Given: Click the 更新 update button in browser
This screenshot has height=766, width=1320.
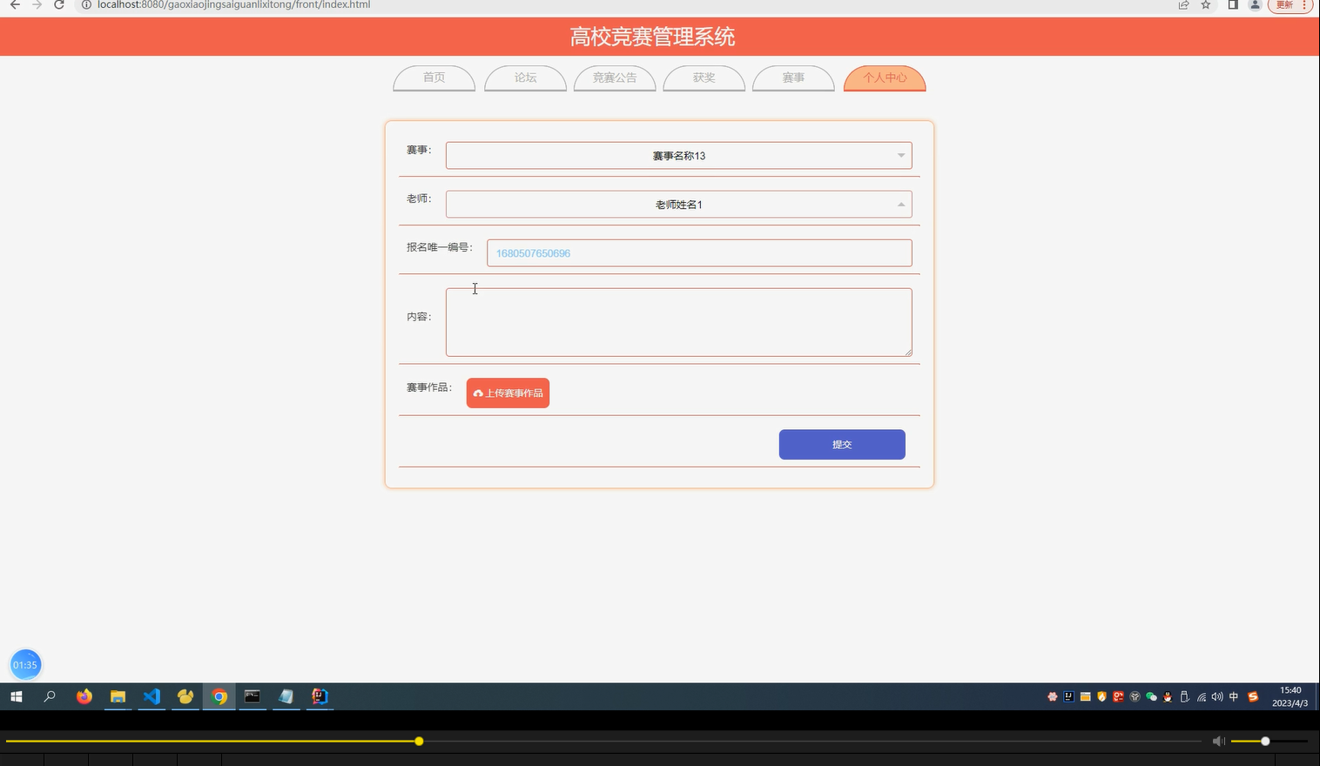Looking at the screenshot, I should tap(1286, 5).
